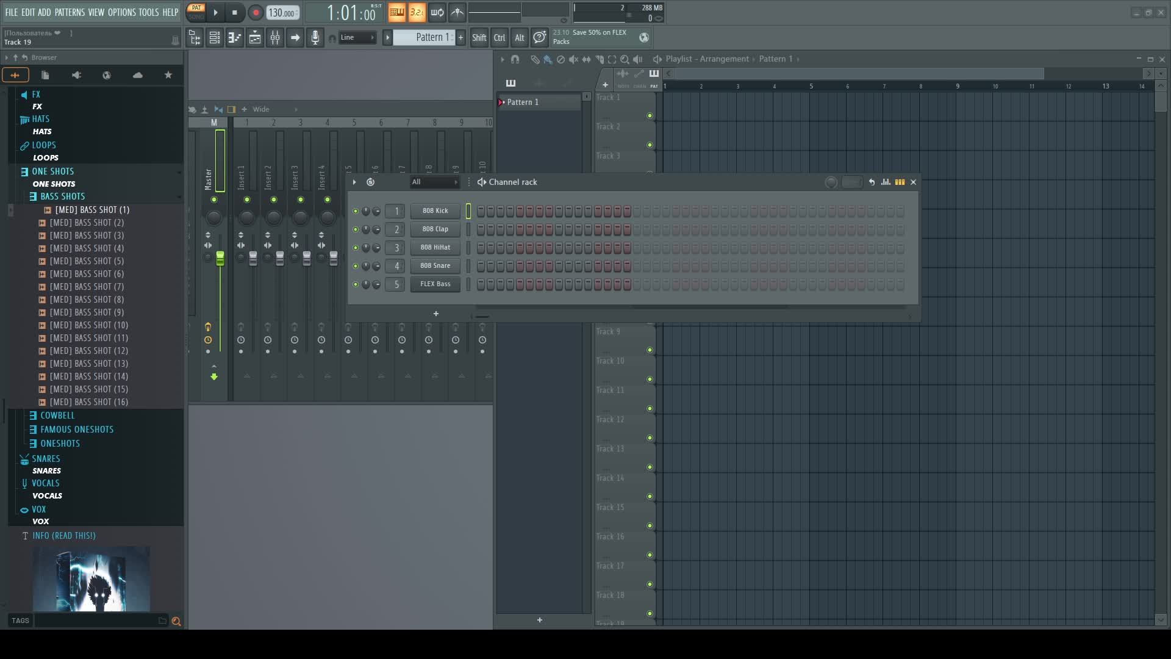
Task: Click the 808 Kick channel button
Action: [x=435, y=211]
